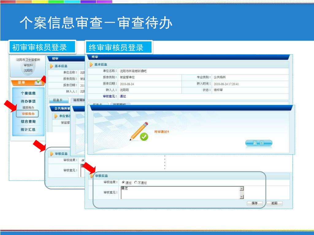Select 待办事项 in the left menu
This screenshot has height=235, width=314.
(28, 101)
